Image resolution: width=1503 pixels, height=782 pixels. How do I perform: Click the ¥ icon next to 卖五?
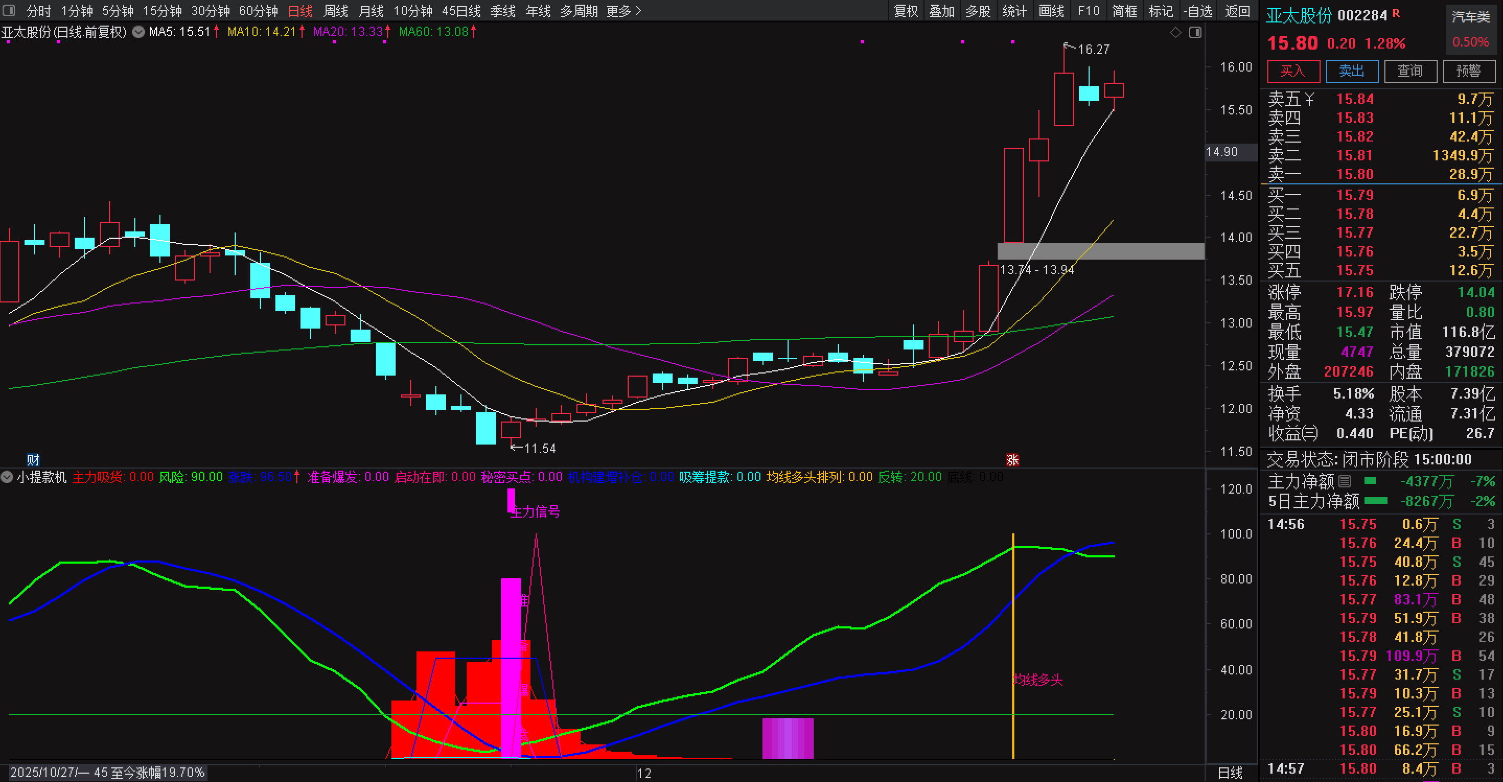pyautogui.click(x=1309, y=99)
